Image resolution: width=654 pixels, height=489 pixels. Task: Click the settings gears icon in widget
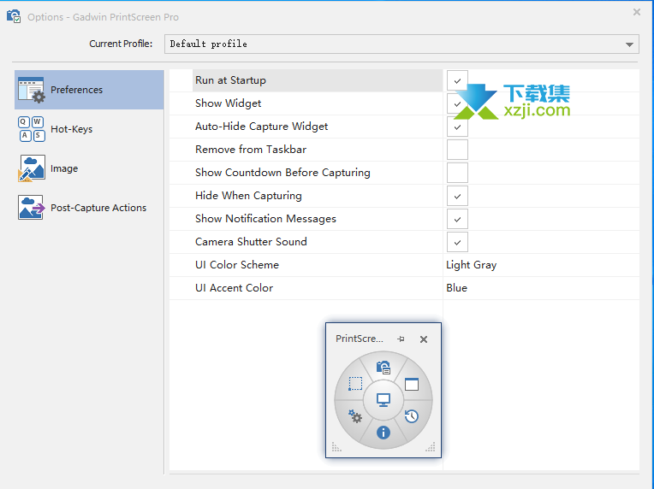[355, 416]
